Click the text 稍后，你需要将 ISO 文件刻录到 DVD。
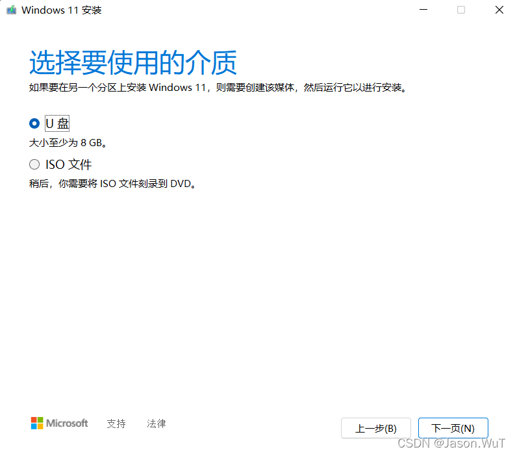 point(112,184)
